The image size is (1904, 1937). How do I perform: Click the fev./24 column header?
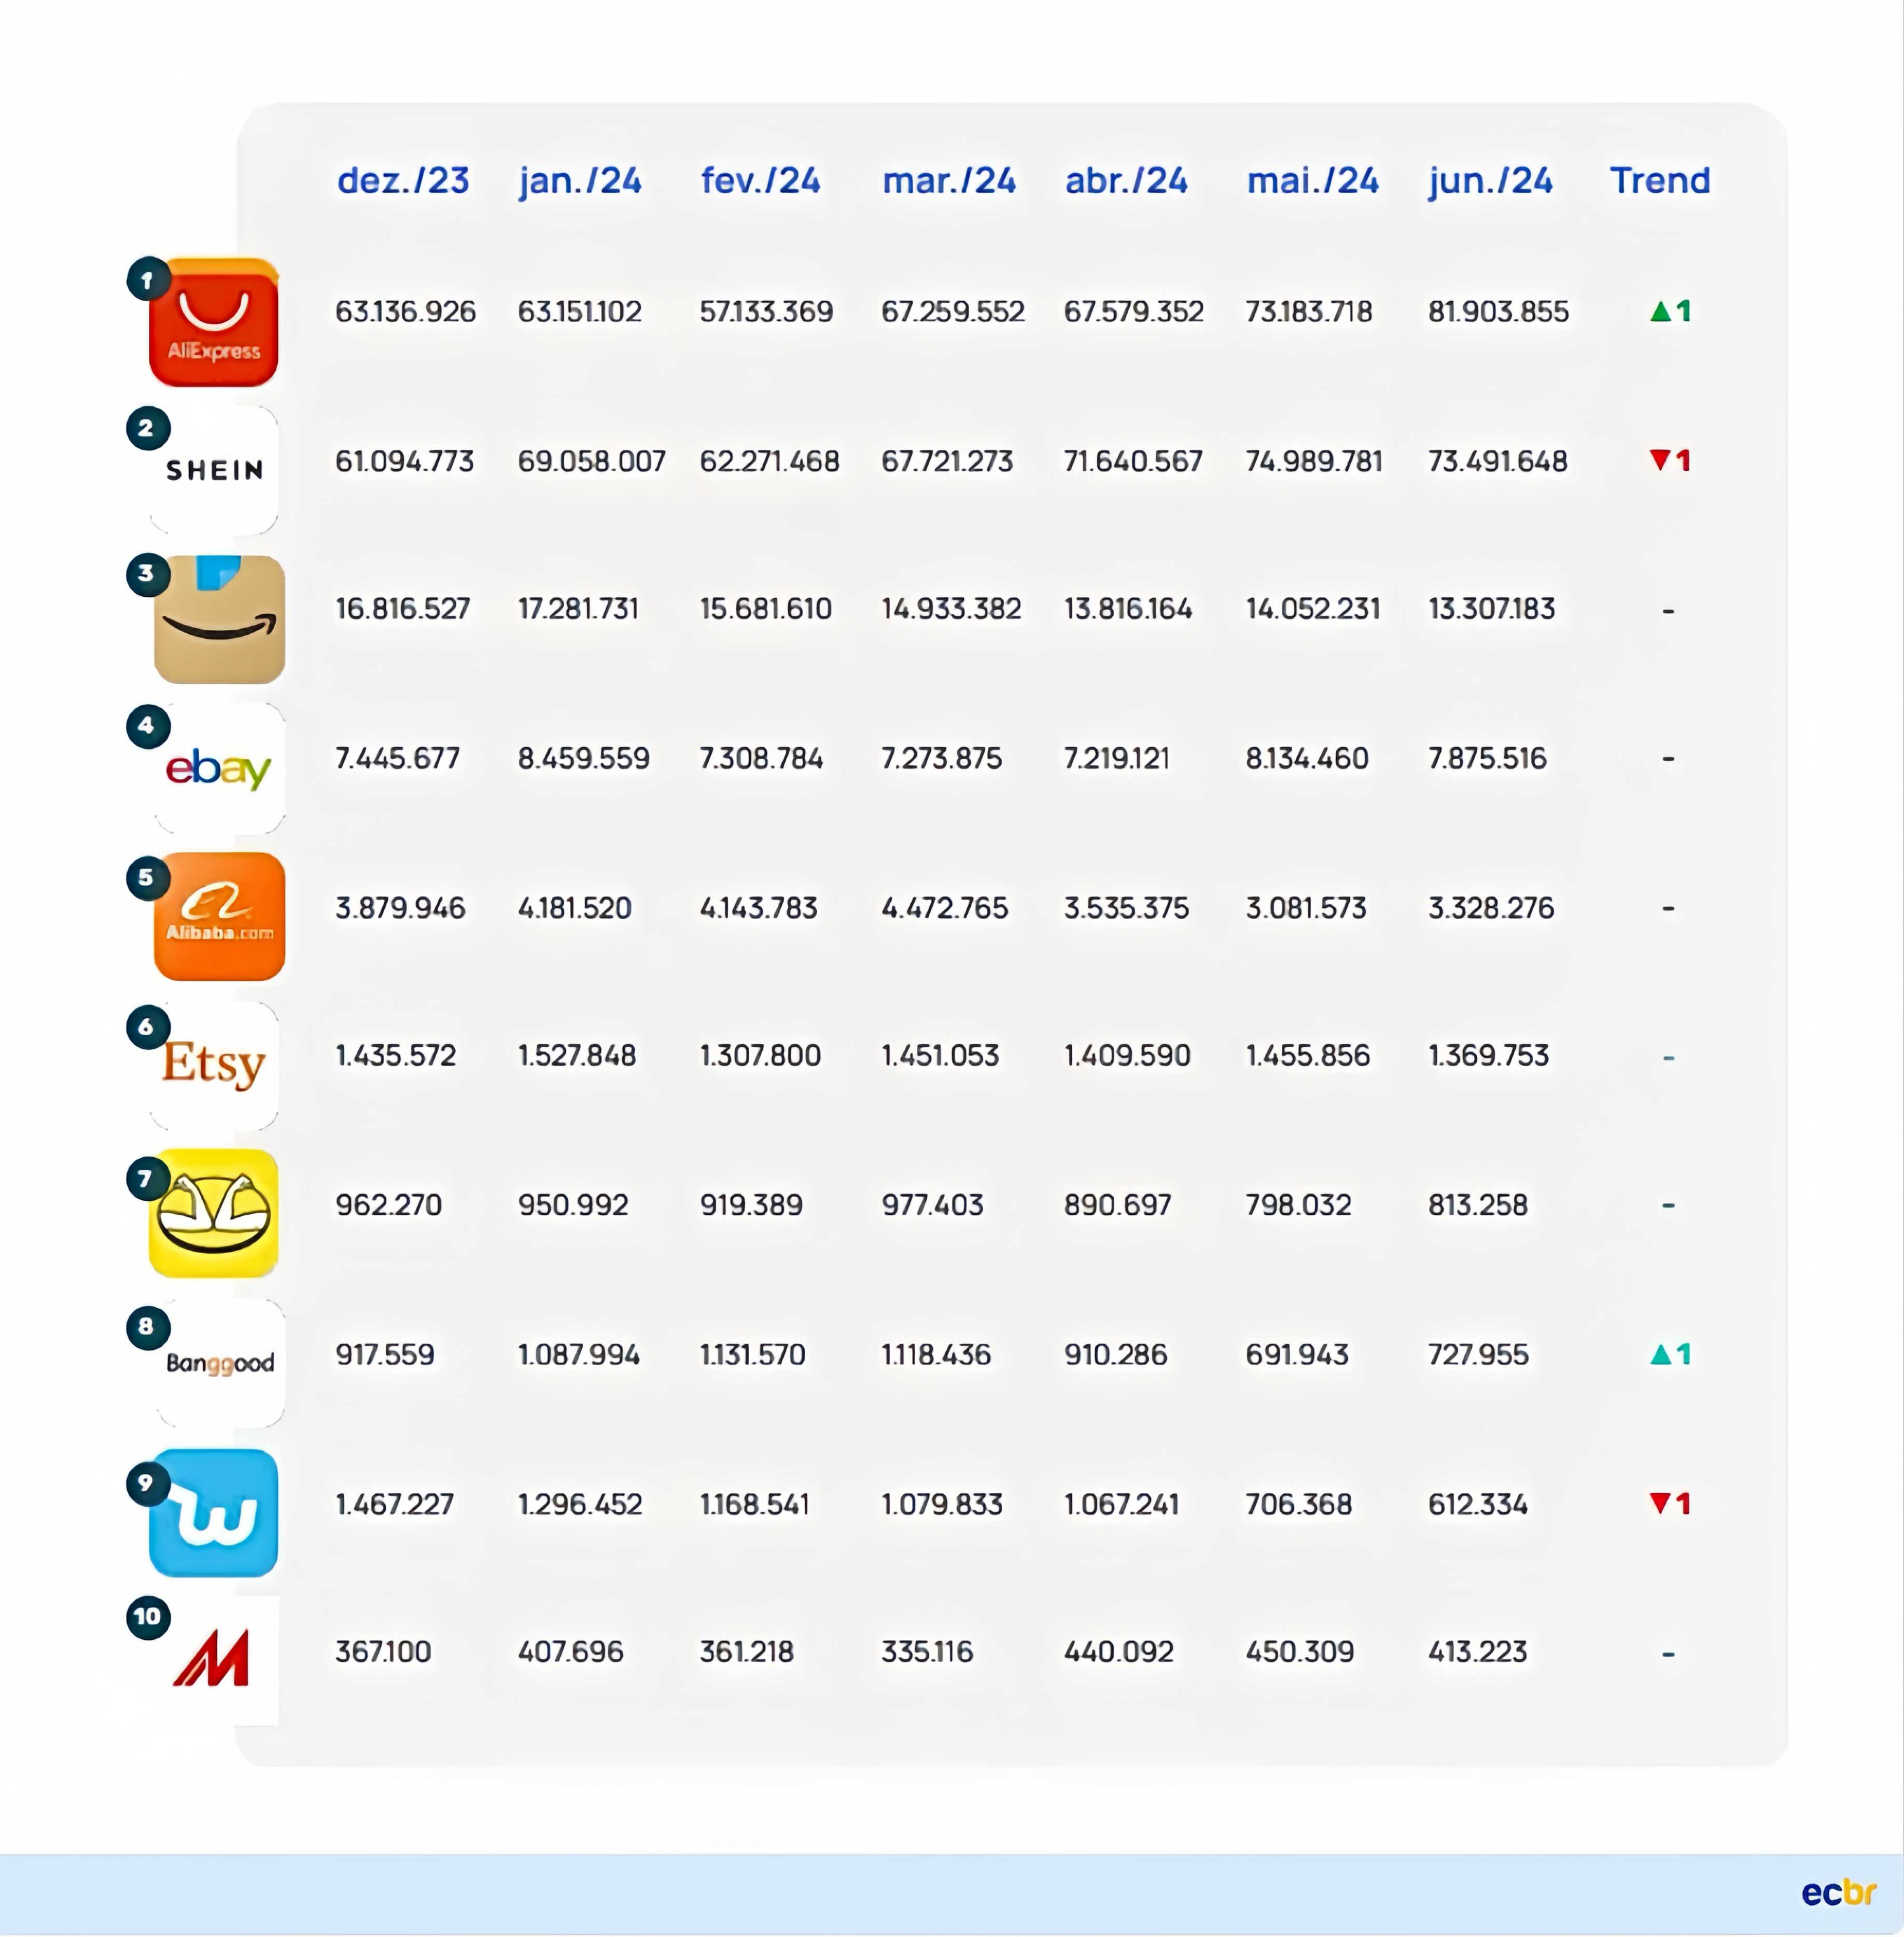pos(761,181)
